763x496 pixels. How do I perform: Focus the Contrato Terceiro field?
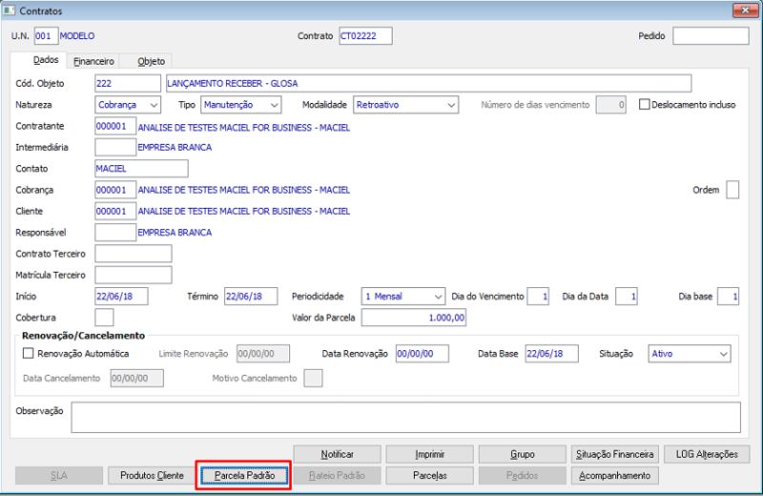click(x=134, y=254)
